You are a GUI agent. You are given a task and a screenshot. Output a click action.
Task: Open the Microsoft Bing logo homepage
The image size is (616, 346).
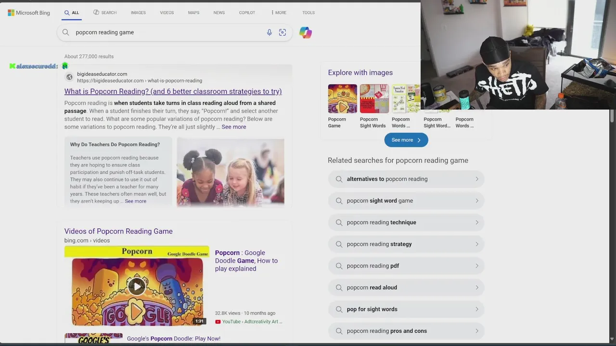point(29,12)
